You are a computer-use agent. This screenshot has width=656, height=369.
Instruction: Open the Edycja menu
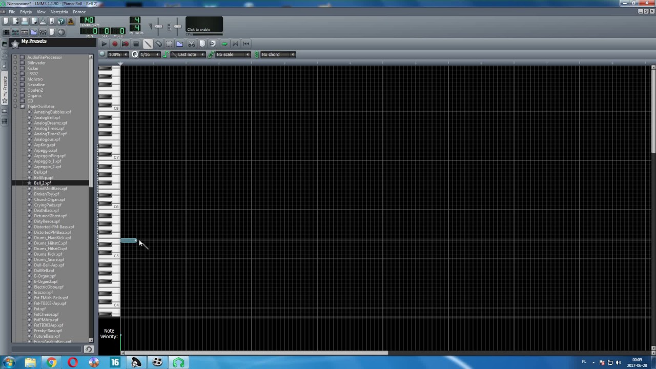pos(26,12)
